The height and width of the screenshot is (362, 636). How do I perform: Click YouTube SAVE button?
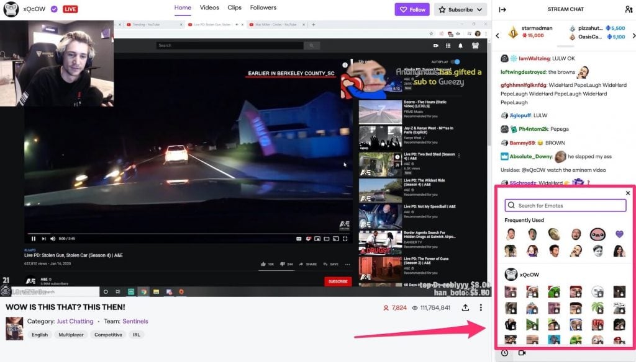(331, 264)
